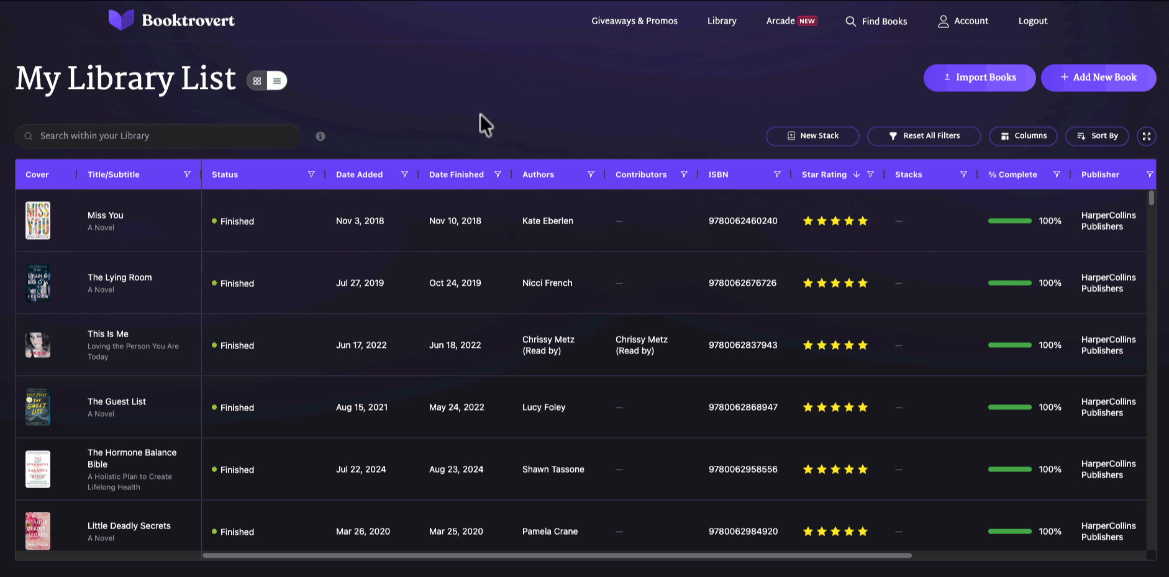Go to Giveaways & Promos
This screenshot has height=577, width=1169.
click(x=634, y=21)
